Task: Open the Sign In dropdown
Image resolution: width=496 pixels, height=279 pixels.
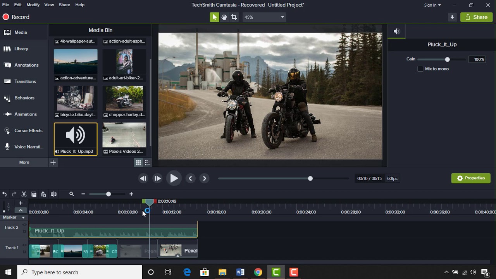Action: pyautogui.click(x=432, y=5)
